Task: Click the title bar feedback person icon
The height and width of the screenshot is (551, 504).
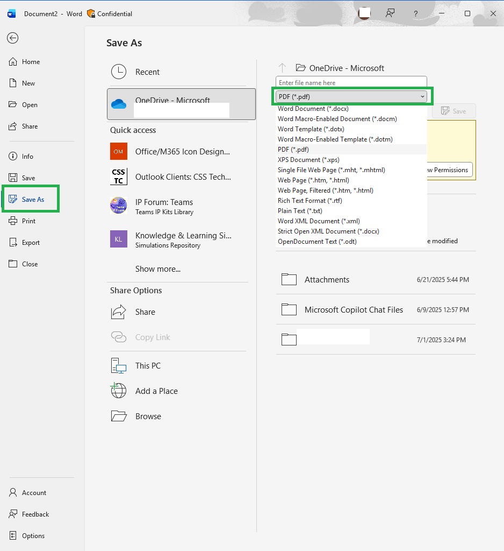Action: point(390,13)
